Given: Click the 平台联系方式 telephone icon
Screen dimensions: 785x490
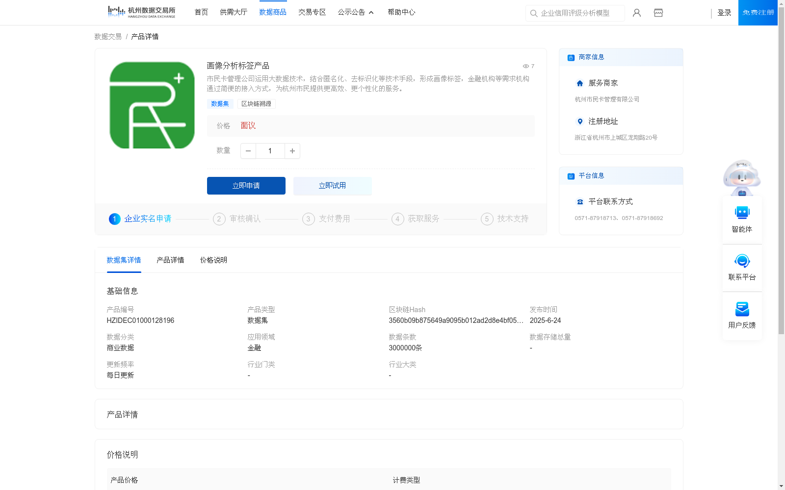Looking at the screenshot, I should tap(580, 202).
